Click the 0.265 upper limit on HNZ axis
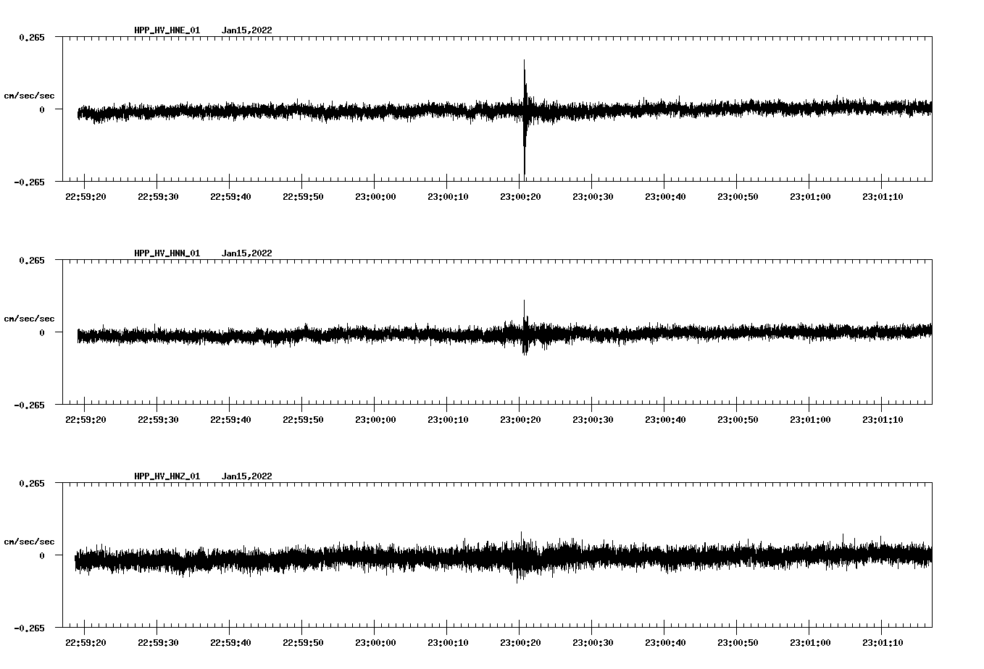984x669 pixels. click(x=32, y=483)
